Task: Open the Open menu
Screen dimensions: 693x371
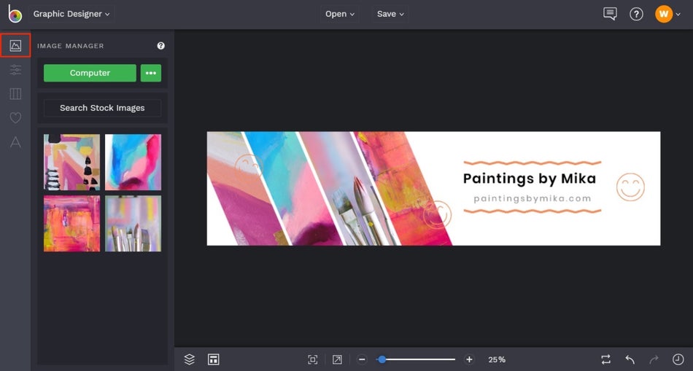Action: click(x=340, y=14)
